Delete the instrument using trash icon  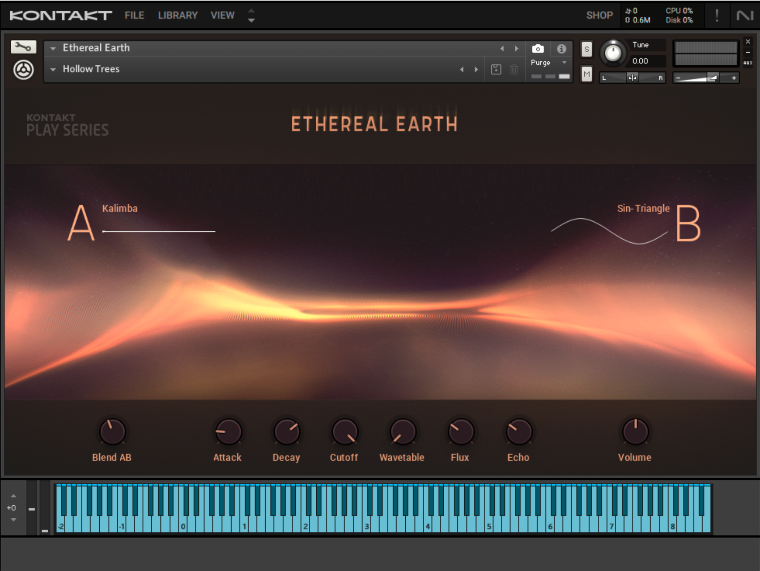pos(514,69)
